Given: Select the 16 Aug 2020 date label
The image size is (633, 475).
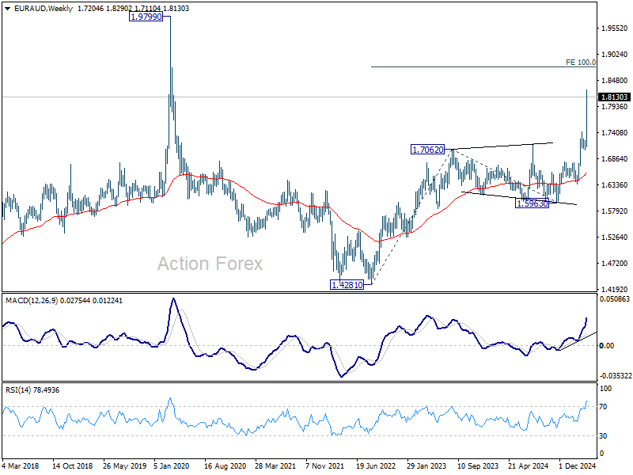Looking at the screenshot, I should pos(225,465).
